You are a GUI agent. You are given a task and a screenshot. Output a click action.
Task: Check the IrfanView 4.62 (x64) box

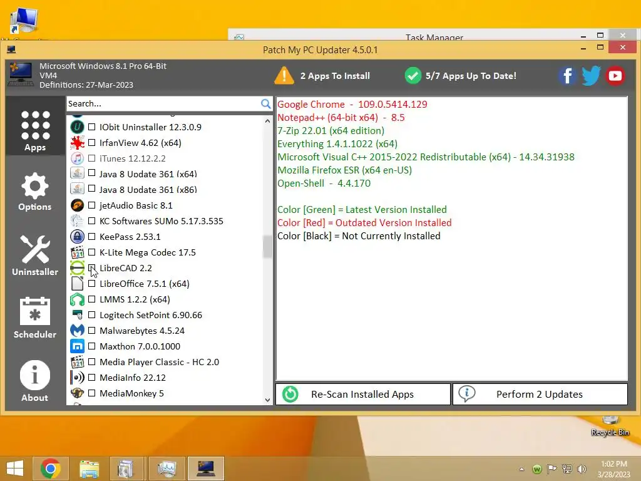[x=91, y=143]
